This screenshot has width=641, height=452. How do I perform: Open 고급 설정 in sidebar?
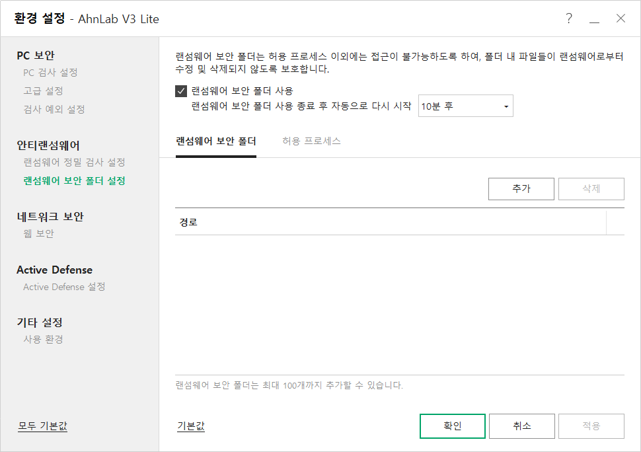pos(44,91)
